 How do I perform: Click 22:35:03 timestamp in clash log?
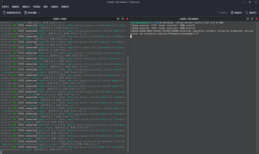point(6,26)
